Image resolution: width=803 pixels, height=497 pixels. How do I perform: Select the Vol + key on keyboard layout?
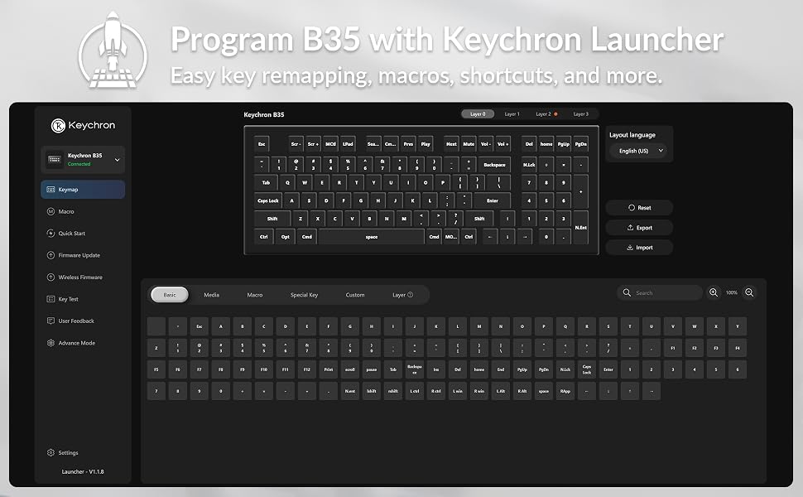[x=502, y=144]
